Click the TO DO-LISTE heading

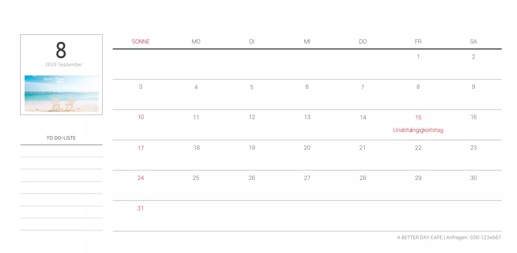61,138
